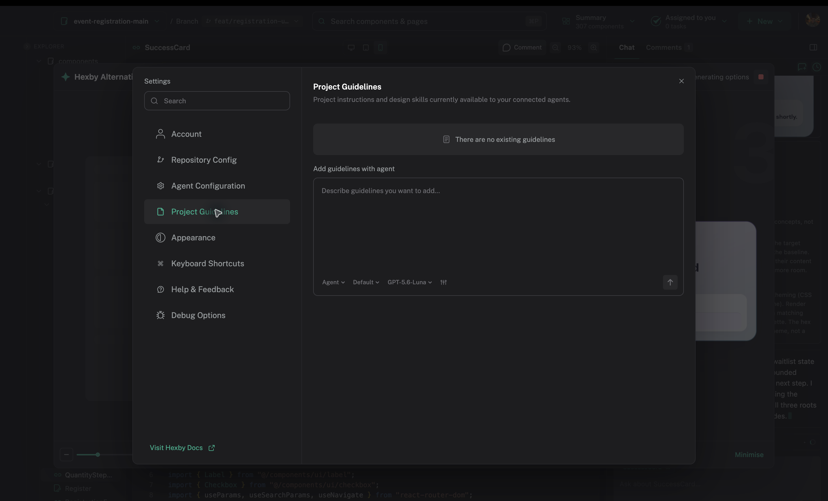Click the Hexby Alternatives sparkle icon
This screenshot has width=828, height=501.
66,77
